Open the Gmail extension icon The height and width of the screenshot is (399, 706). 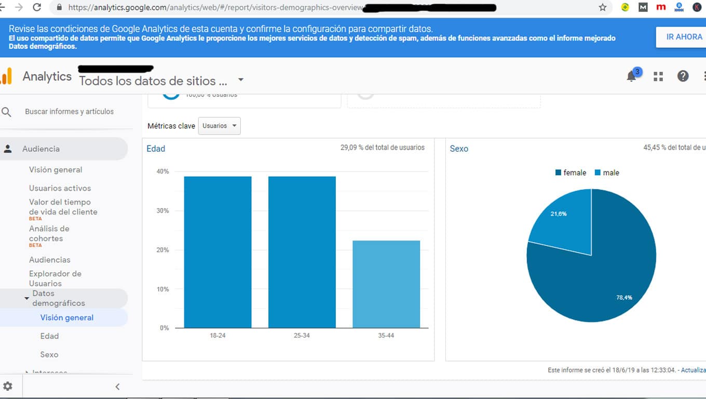(643, 7)
